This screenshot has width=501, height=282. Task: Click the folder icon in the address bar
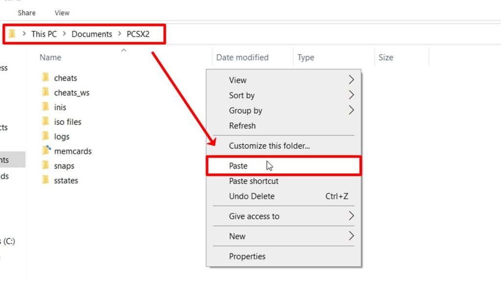pos(11,34)
